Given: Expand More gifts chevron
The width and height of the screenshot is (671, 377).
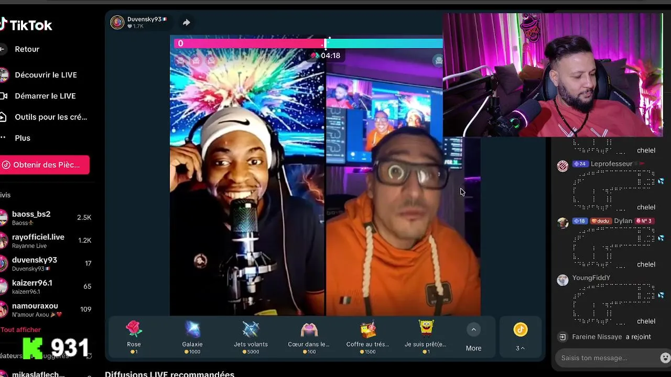Looking at the screenshot, I should tap(473, 329).
